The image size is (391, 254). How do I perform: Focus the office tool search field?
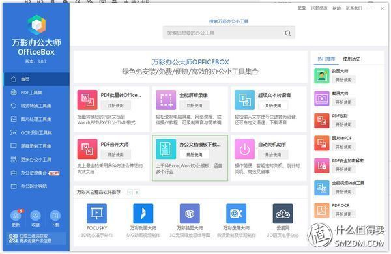pos(229,33)
